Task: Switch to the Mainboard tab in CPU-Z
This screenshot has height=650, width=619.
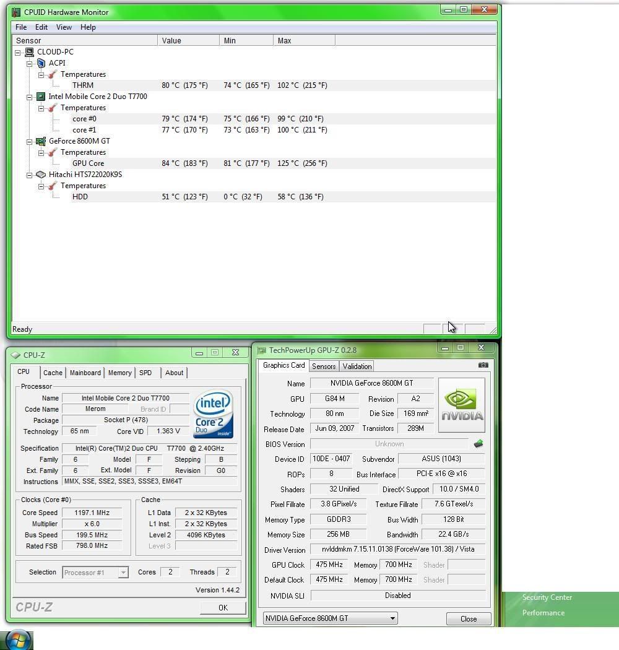Action: 85,373
